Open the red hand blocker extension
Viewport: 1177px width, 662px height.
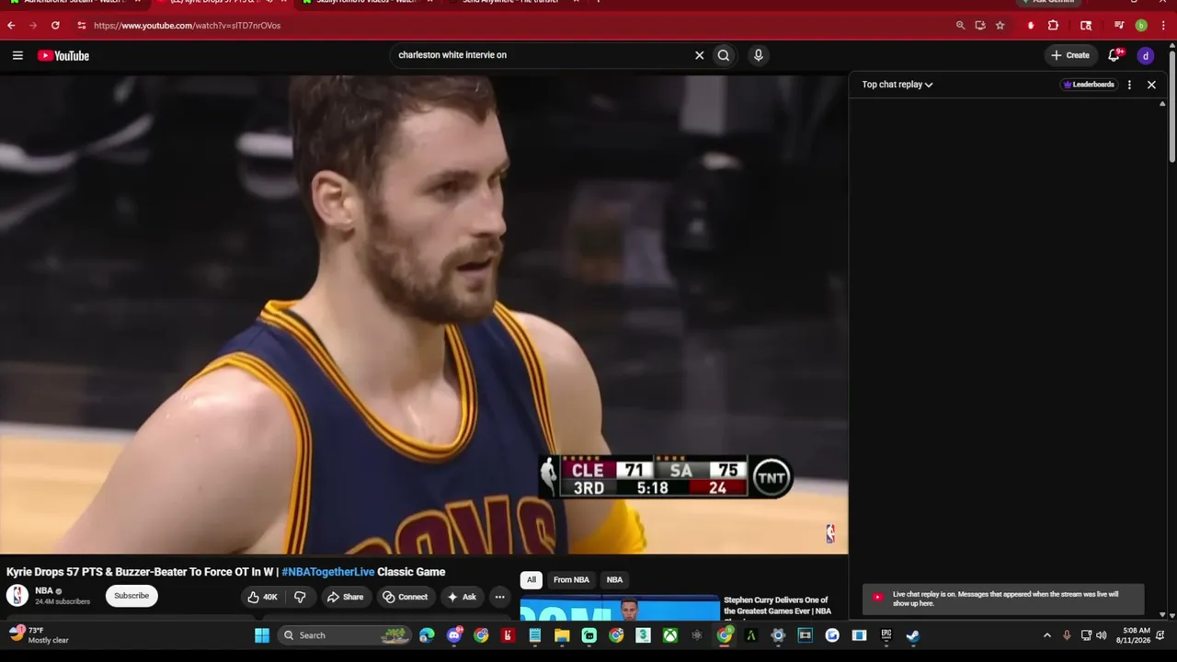[1031, 26]
